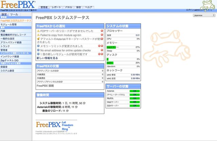Go to トランク settings in the sidebar
Viewport: 217px width, 141px height.
point(5,46)
